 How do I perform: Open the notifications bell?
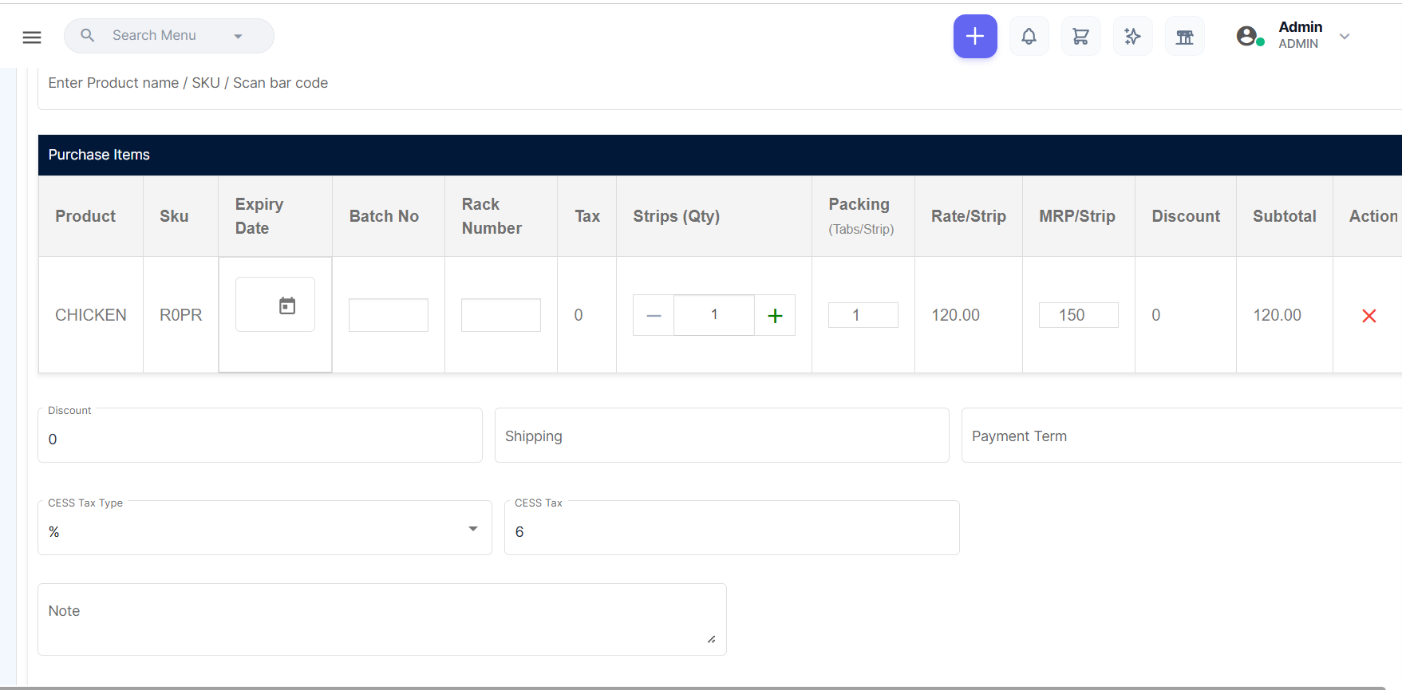coord(1029,36)
